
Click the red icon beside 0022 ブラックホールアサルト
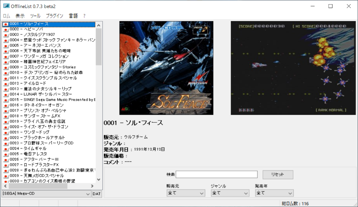6,138
